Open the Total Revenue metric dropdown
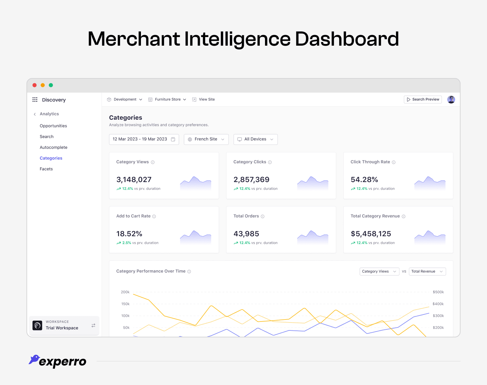487x385 pixels. tap(427, 272)
